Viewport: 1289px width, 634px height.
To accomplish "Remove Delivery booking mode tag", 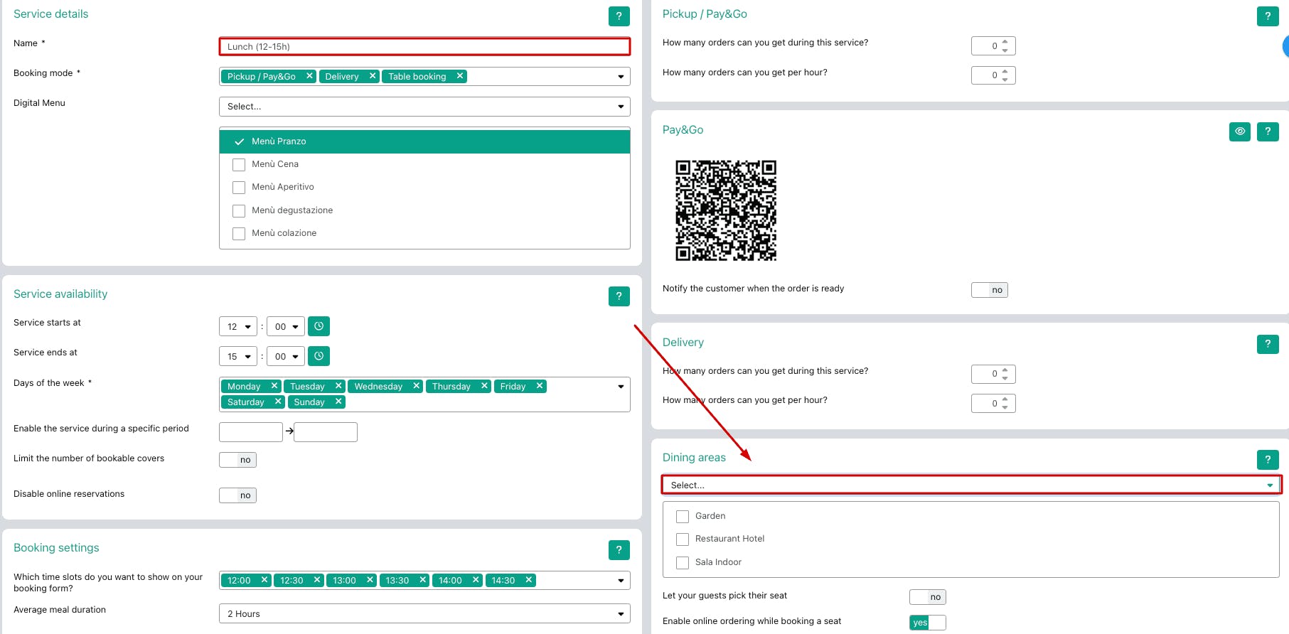I will coord(373,76).
